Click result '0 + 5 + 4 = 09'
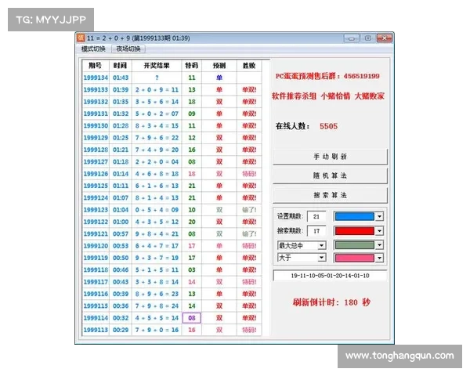 tap(157, 210)
